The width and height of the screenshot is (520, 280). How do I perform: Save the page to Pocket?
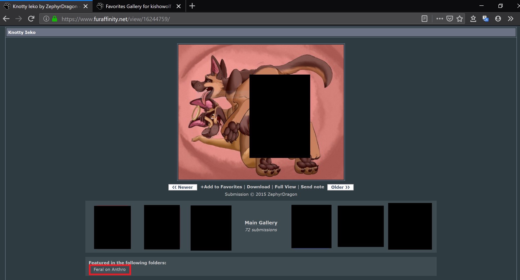click(450, 19)
